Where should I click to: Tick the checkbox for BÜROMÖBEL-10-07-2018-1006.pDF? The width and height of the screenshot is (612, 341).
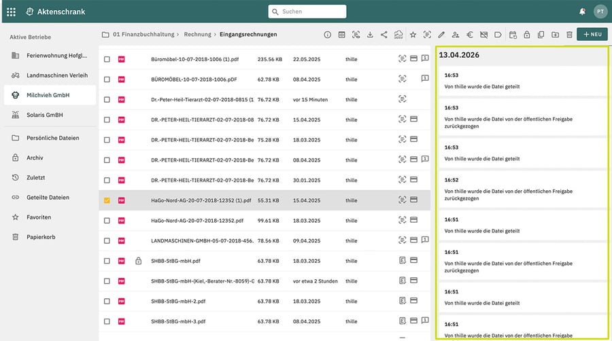pos(107,79)
